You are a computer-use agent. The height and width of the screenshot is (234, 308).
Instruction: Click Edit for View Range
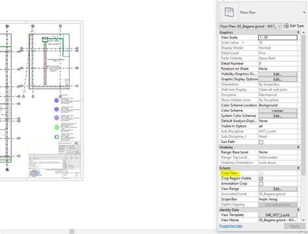[277, 189]
